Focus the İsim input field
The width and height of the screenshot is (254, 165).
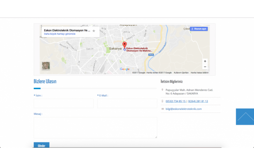(63, 103)
